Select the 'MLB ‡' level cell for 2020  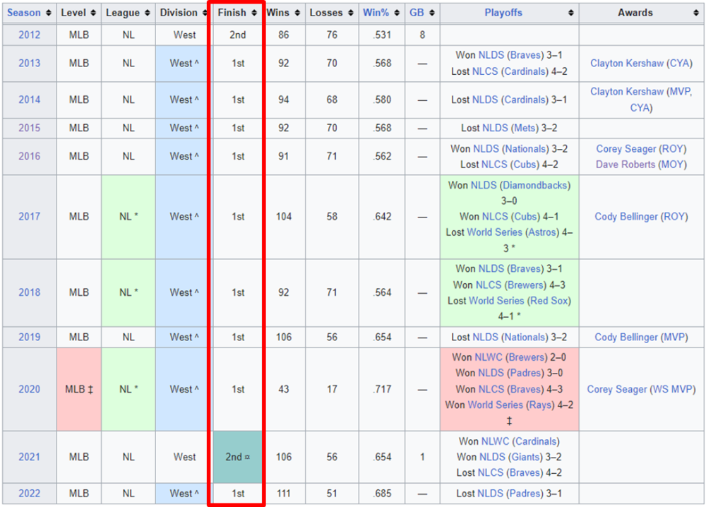pyautogui.click(x=79, y=389)
